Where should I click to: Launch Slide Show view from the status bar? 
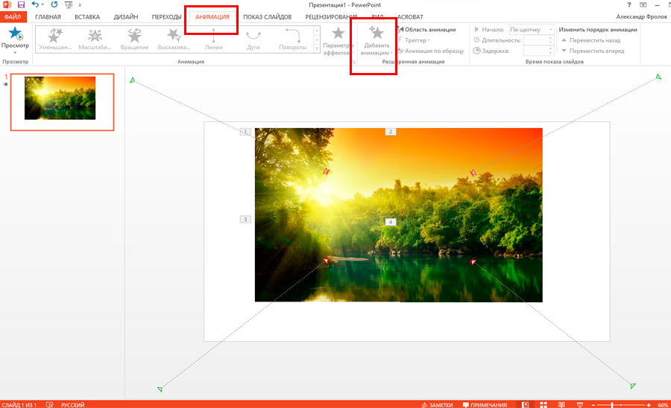click(580, 404)
